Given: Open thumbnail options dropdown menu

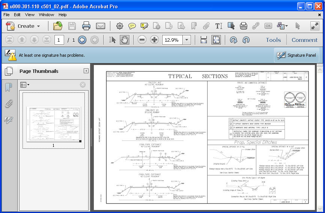Looking at the screenshot, I should pos(24,85).
